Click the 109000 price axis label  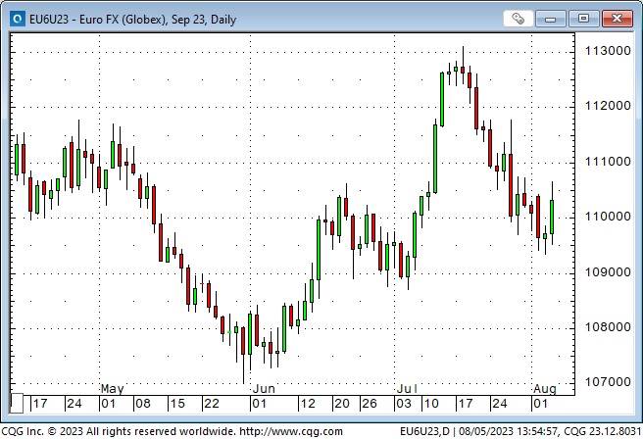click(x=608, y=272)
